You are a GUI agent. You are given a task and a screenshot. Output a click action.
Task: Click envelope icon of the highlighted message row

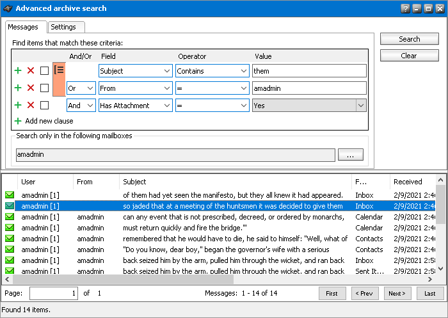[x=10, y=206]
